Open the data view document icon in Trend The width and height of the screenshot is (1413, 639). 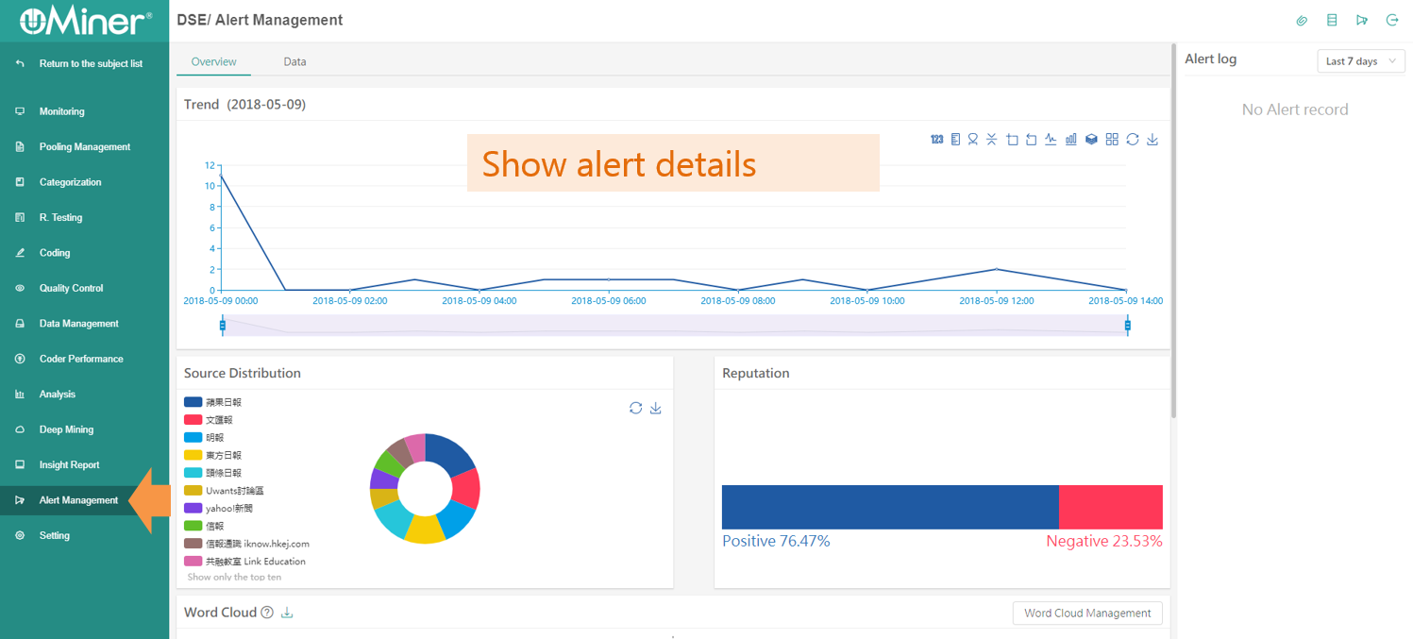point(955,140)
